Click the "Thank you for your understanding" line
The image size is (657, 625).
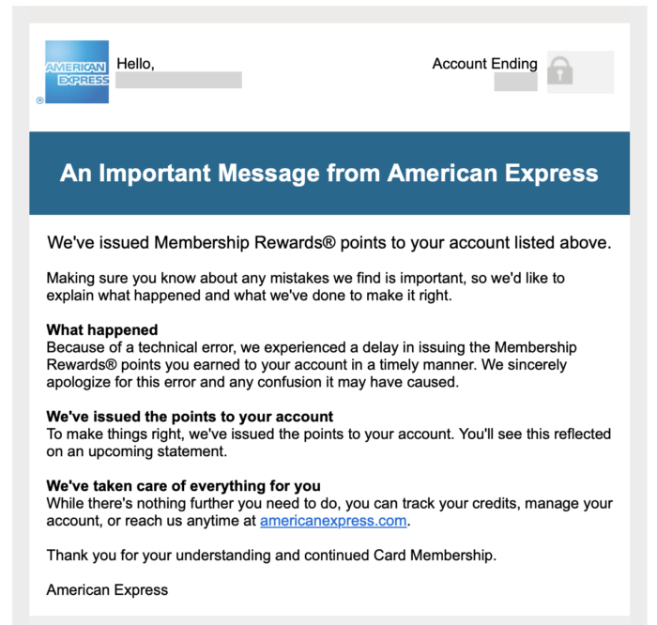coord(271,555)
